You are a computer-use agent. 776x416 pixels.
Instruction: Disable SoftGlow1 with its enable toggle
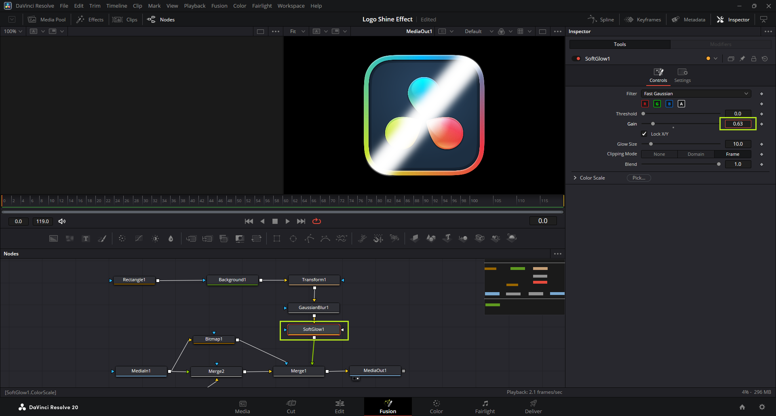[576, 59]
